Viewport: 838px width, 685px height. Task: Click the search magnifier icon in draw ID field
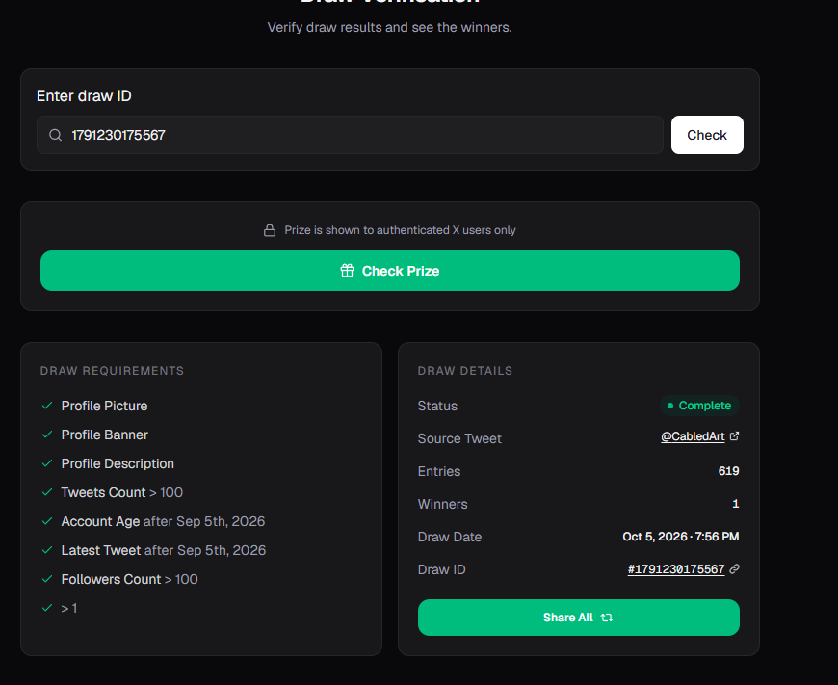pos(56,135)
